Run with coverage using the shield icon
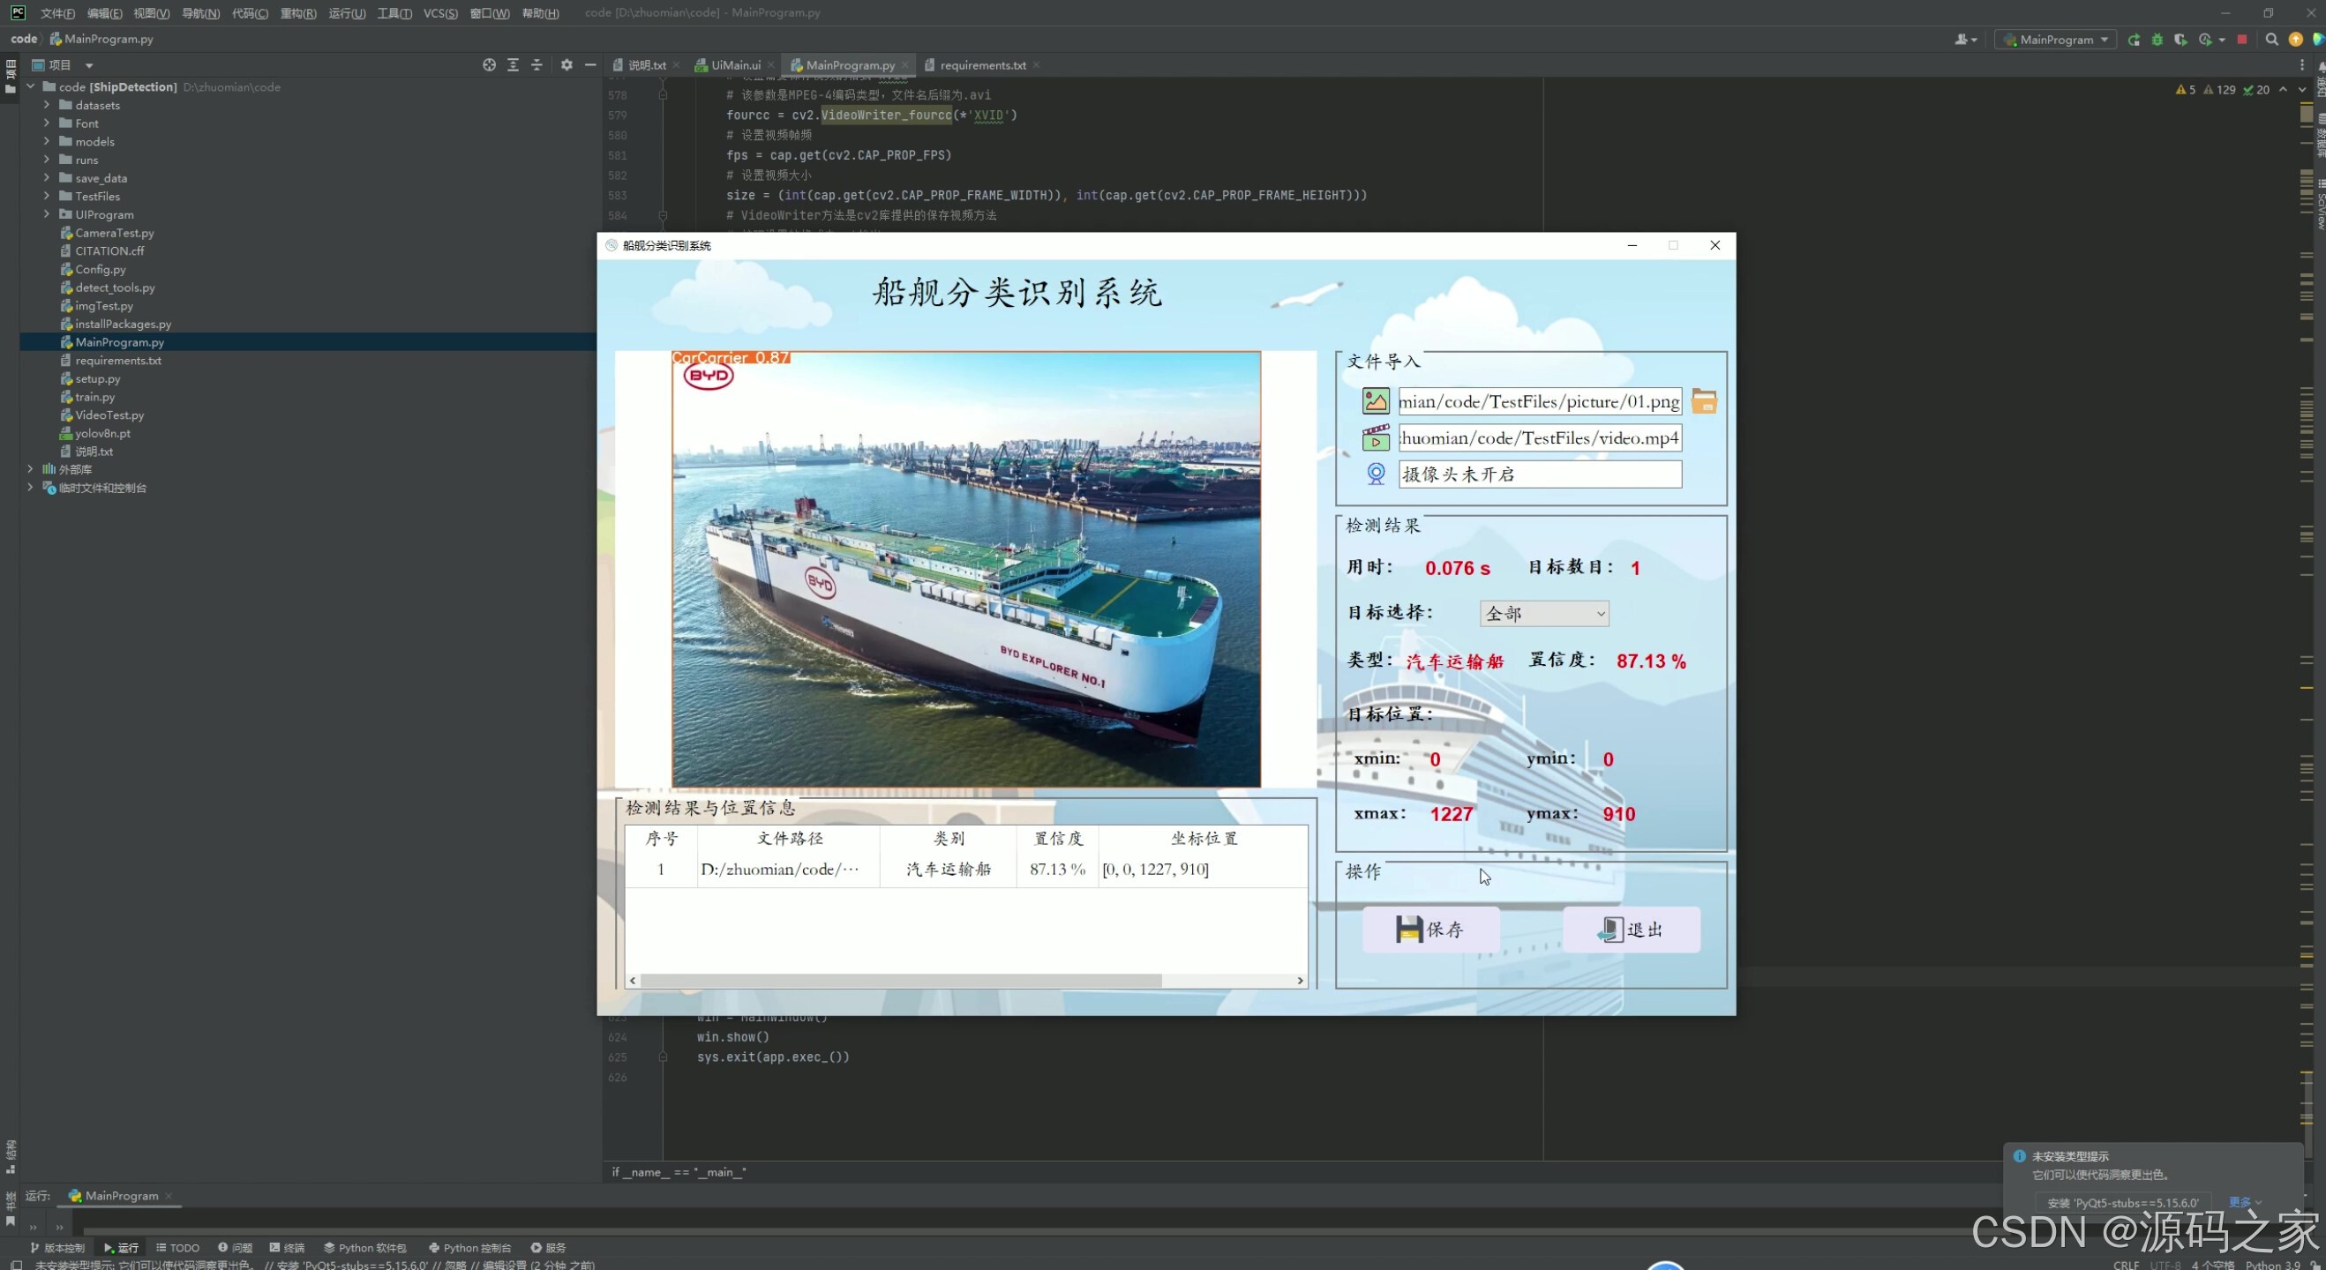Screen dimensions: 2326x1270 click(x=2180, y=40)
